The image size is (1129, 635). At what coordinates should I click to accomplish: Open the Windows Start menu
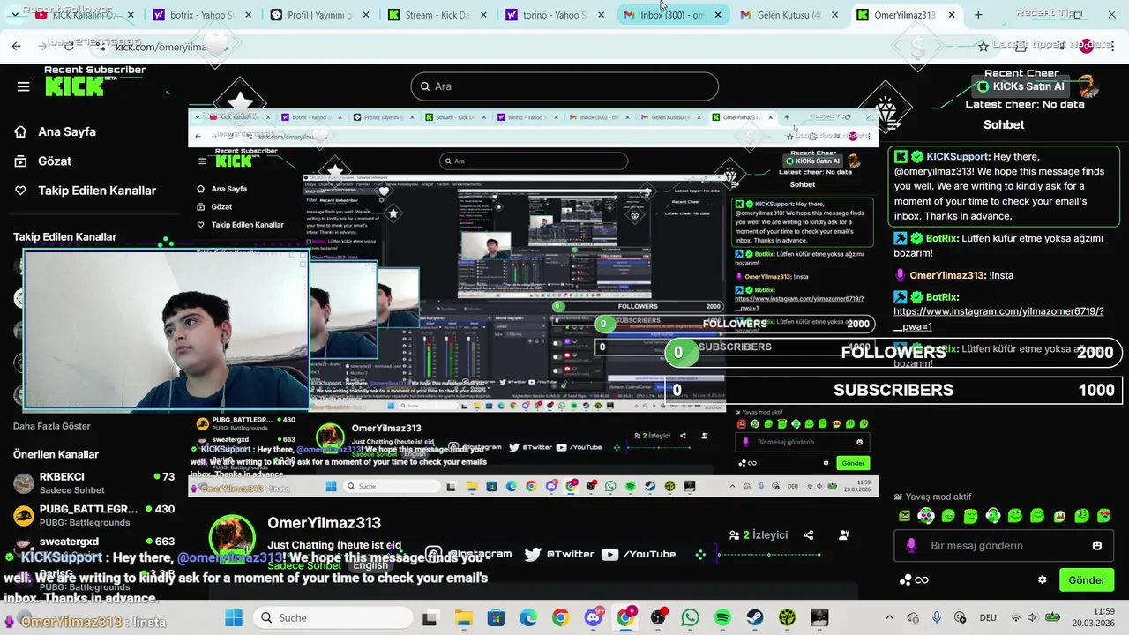234,617
